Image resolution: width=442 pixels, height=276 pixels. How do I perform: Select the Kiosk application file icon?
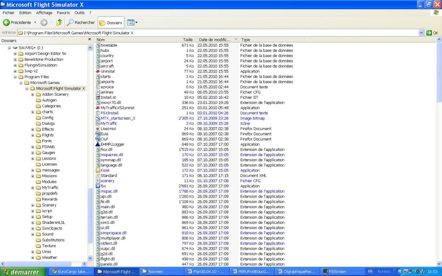(98, 170)
